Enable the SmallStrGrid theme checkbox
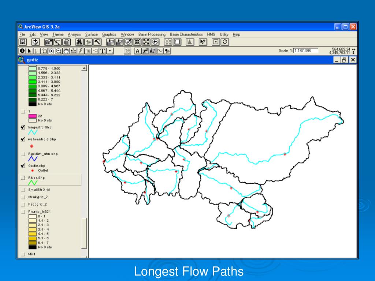The image size is (375, 281). [x=23, y=190]
